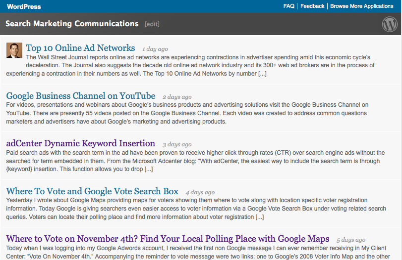Click the '1 day ago' timestamp

[x=155, y=49]
